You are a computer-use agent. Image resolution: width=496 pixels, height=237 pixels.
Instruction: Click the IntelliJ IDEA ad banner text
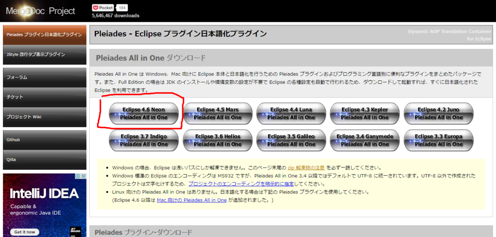[44, 193]
